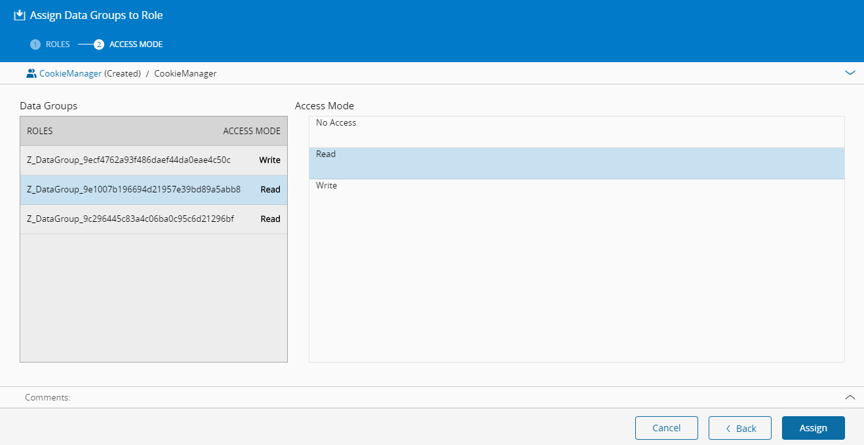Choose the Read access mode option
The height and width of the screenshot is (445, 864).
pyautogui.click(x=576, y=163)
